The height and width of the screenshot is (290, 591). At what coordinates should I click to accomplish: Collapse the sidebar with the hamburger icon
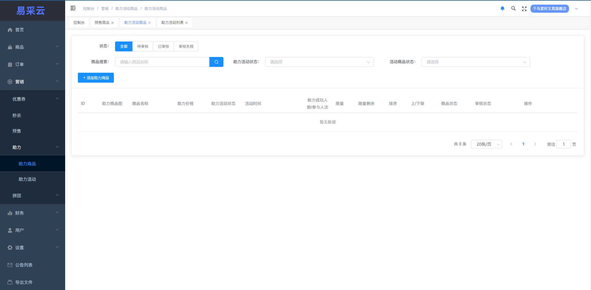tap(73, 8)
